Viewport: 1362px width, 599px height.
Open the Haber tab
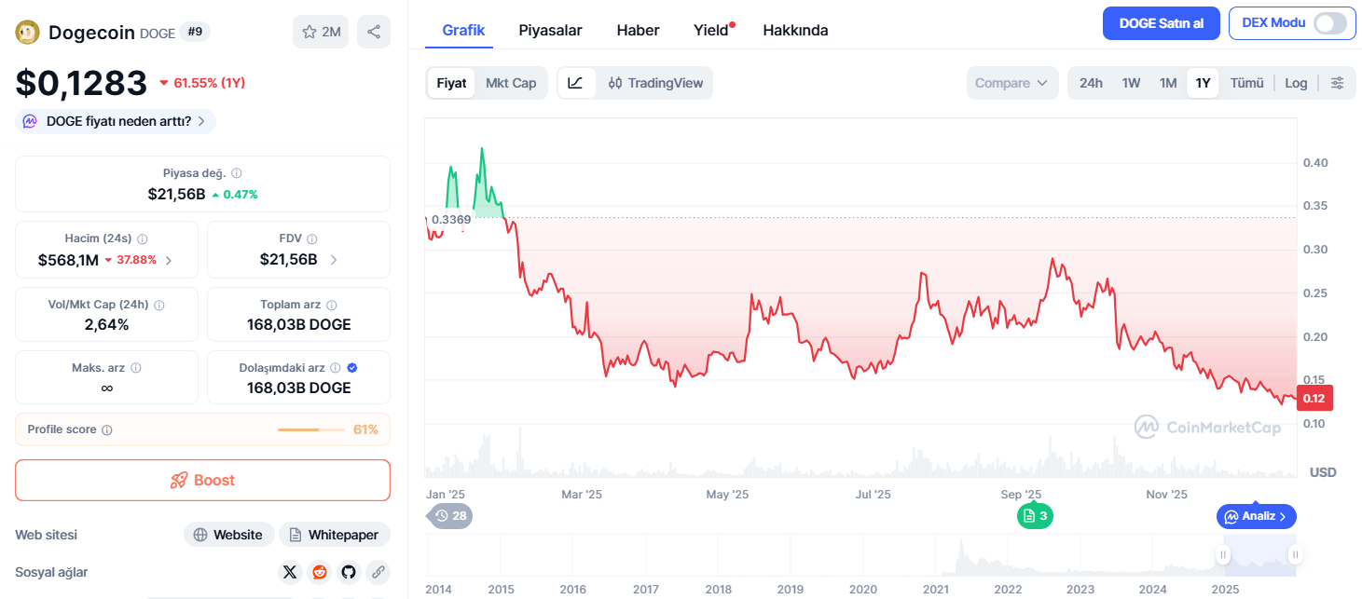pos(638,30)
